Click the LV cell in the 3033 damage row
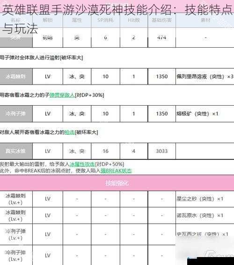 [48, 151]
